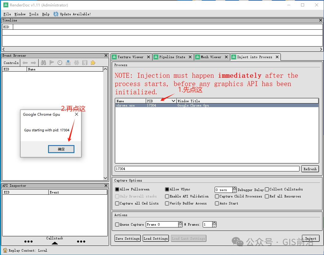Enable Verify Buffer Access

(167, 203)
